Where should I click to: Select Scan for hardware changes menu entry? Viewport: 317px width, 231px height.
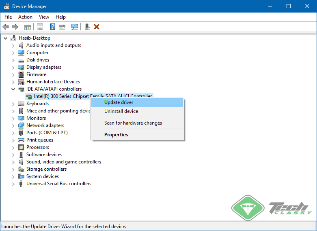click(137, 123)
